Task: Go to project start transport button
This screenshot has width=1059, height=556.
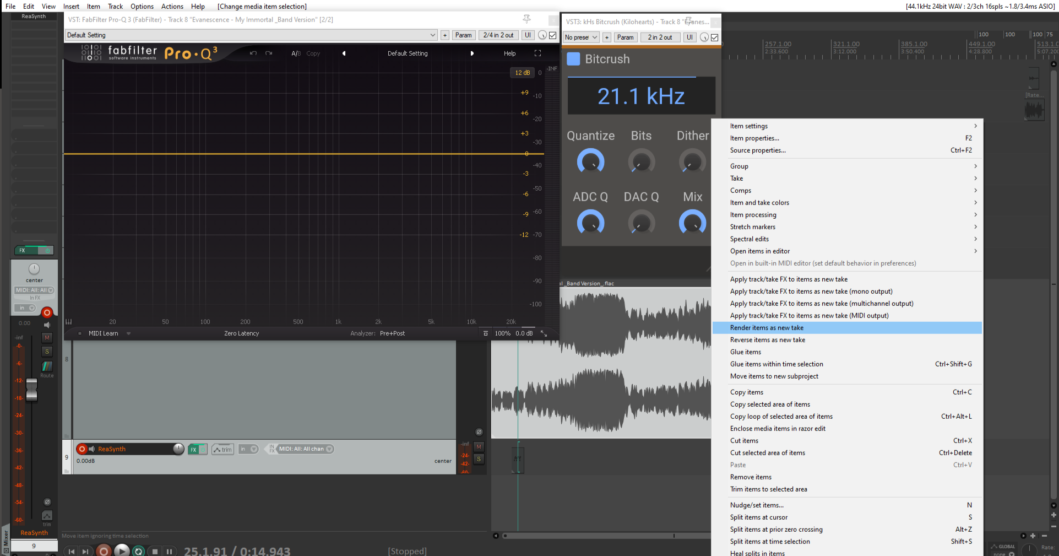Action: pos(71,551)
